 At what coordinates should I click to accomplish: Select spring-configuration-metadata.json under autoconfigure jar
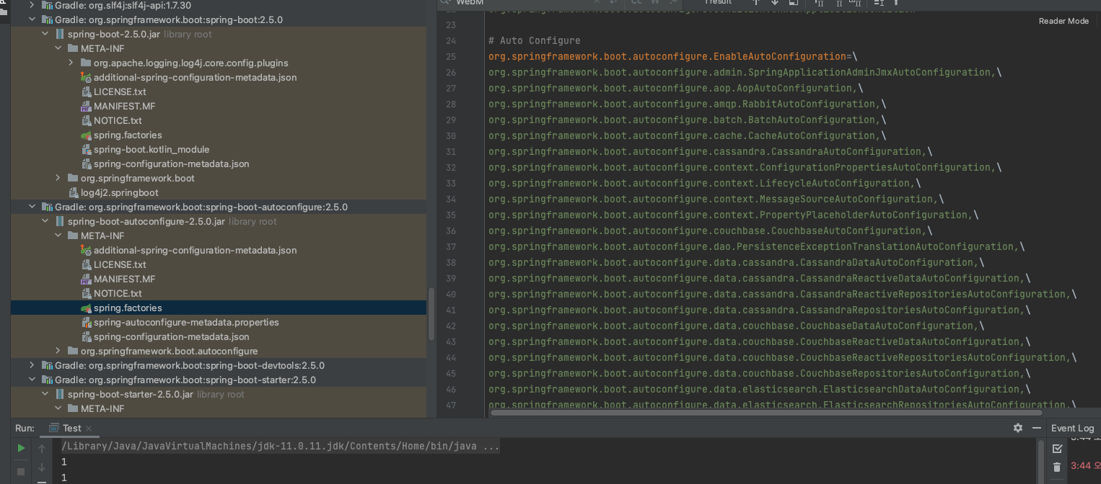tap(171, 336)
